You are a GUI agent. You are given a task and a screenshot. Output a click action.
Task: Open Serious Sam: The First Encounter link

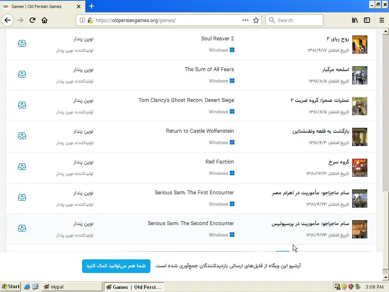(194, 192)
